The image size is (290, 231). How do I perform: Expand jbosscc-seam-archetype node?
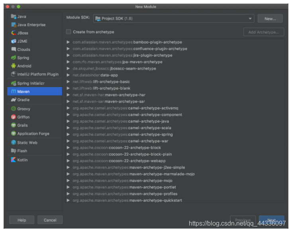pyautogui.click(x=68, y=68)
